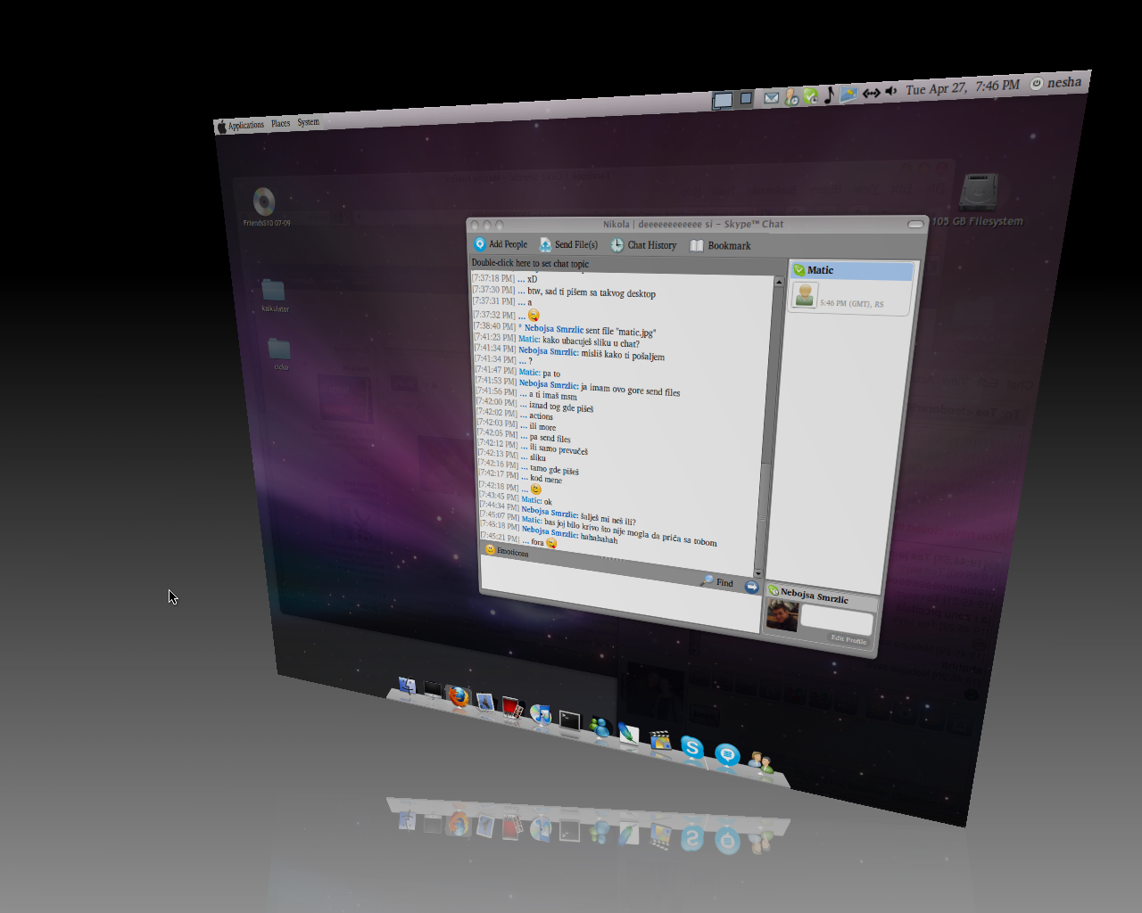The width and height of the screenshot is (1142, 913).
Task: Click the two people users icon in dock
Action: [760, 763]
